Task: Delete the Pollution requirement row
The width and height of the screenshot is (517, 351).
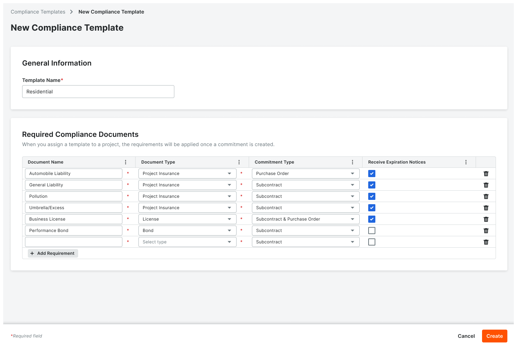Action: (486, 196)
